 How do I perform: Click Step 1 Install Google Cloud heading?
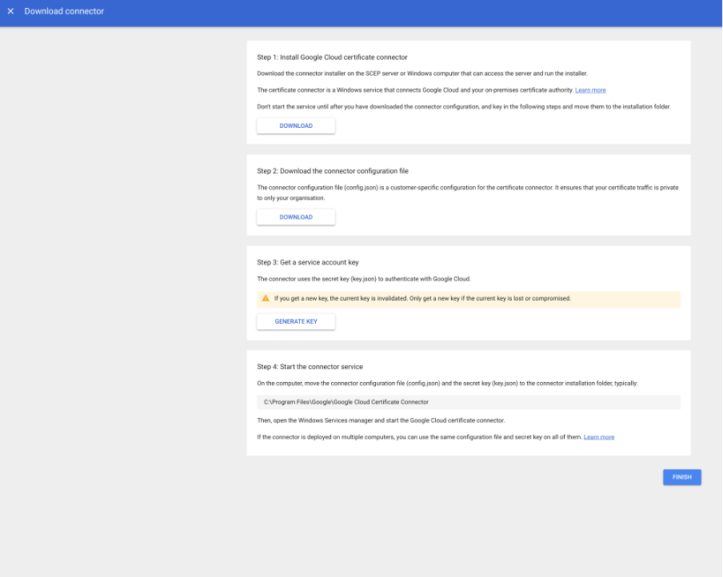[x=332, y=58]
